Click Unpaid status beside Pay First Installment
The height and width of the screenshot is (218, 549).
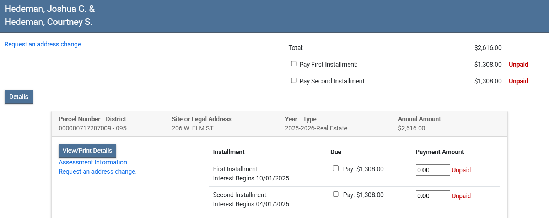518,65
